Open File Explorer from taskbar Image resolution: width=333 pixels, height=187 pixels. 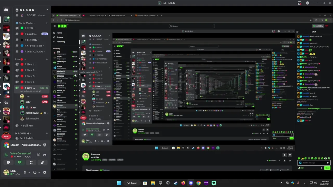point(153,183)
